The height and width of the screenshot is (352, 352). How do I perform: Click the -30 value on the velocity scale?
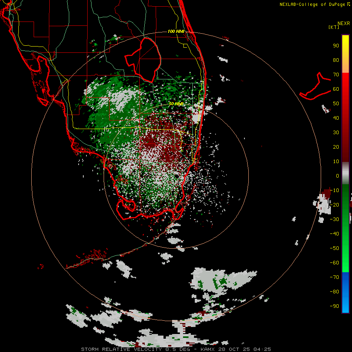(334, 219)
